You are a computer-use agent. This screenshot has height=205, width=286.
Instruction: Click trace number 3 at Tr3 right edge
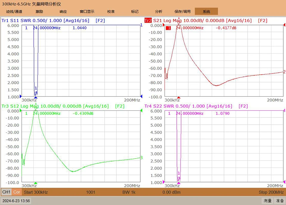(x=141, y=158)
